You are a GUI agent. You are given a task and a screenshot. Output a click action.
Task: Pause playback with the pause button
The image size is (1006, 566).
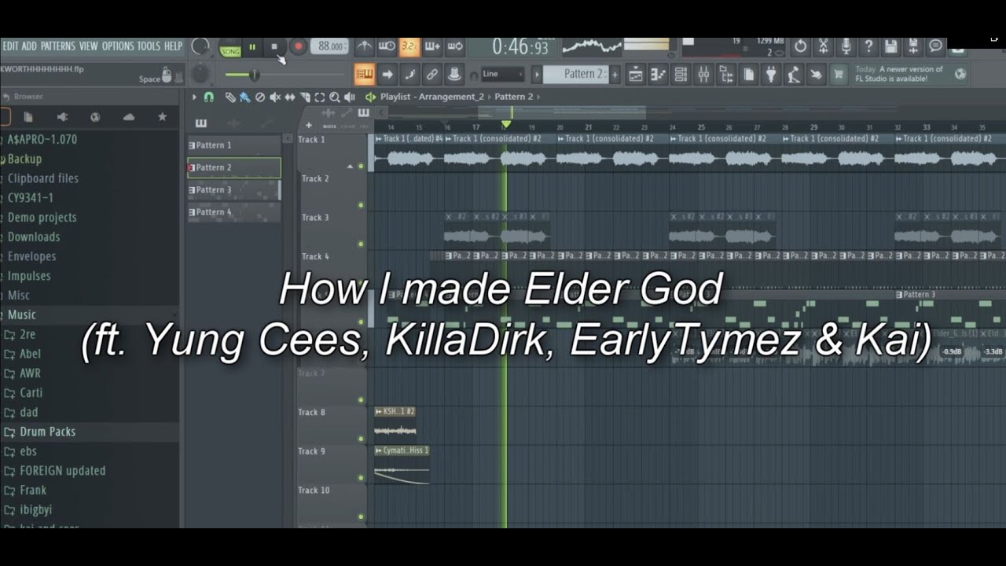tap(252, 47)
